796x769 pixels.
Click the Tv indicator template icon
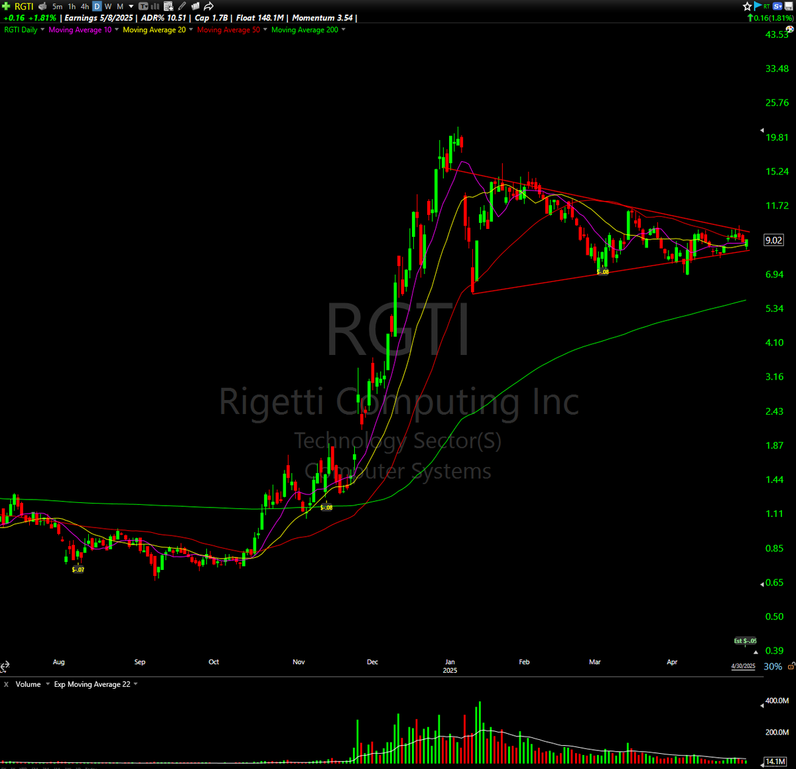coord(143,7)
